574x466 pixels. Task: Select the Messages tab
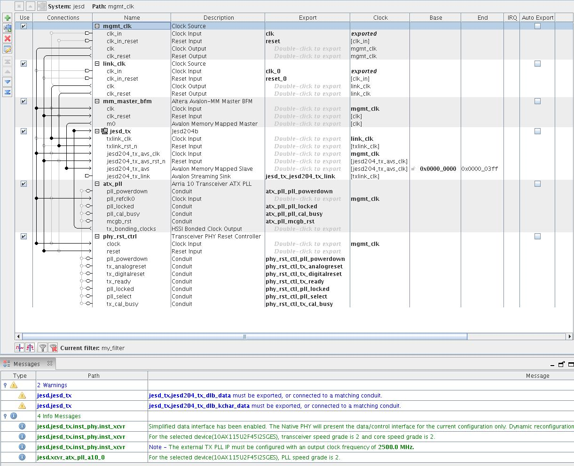[26, 364]
